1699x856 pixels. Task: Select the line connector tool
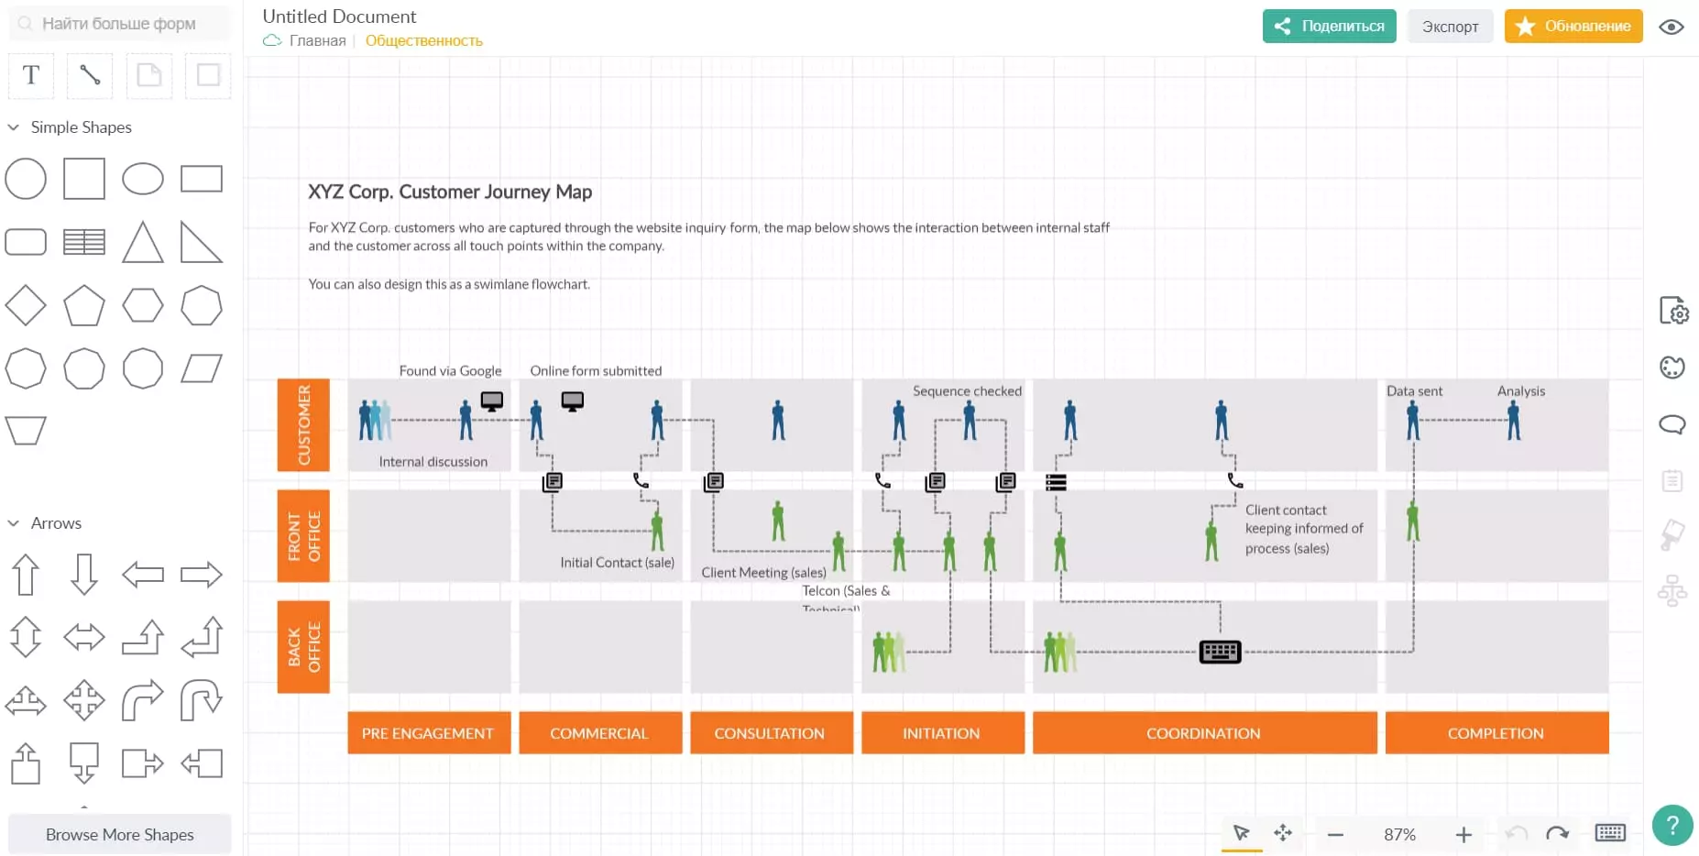(x=90, y=75)
